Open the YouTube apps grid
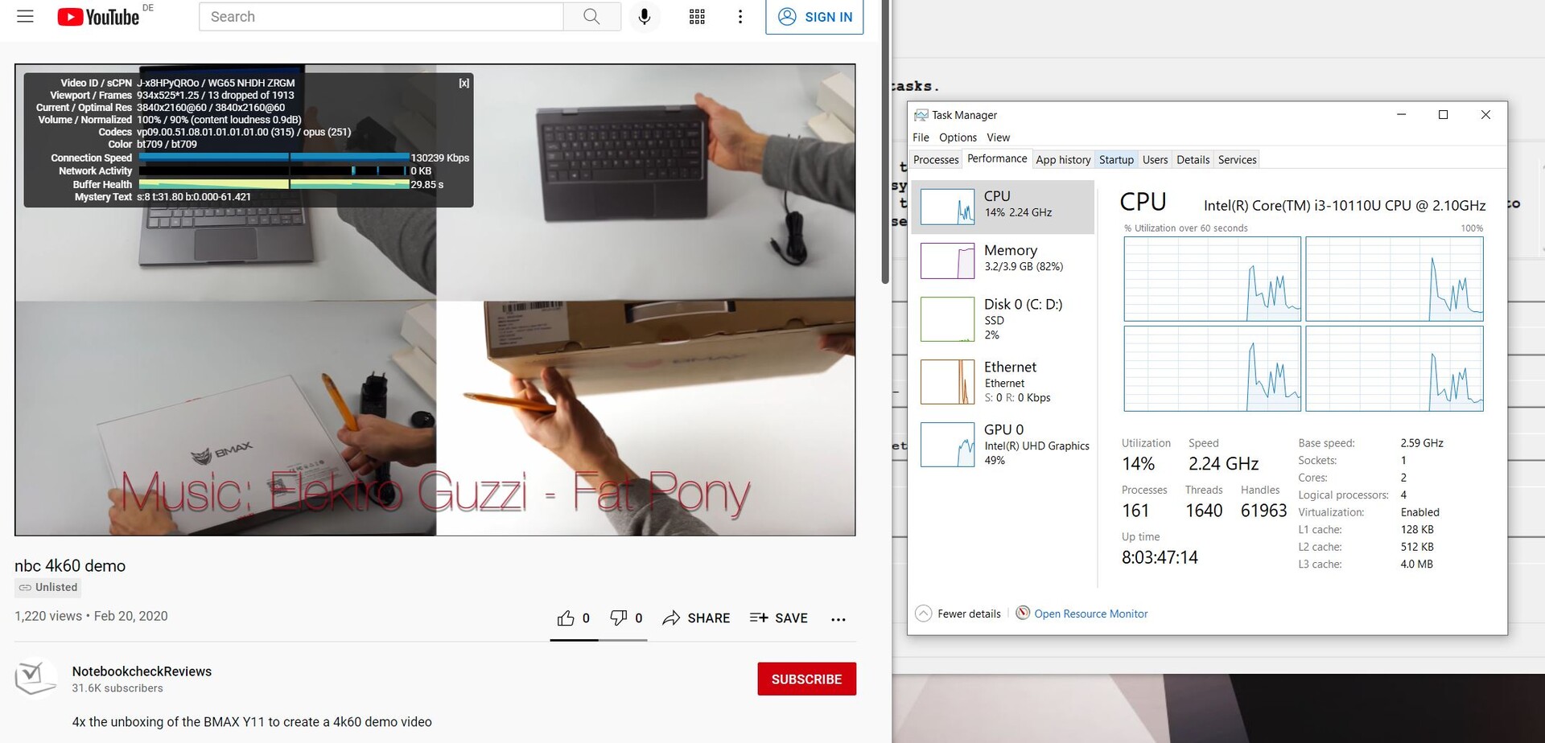This screenshot has height=743, width=1545. click(x=697, y=16)
